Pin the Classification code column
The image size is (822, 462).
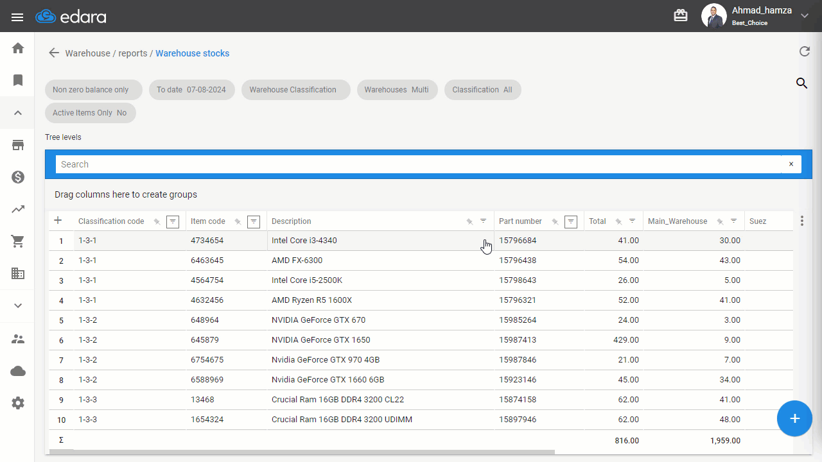157,221
